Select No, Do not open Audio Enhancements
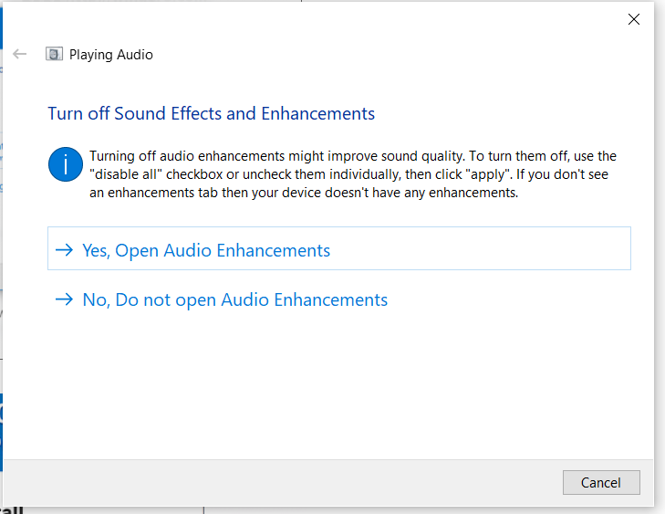Viewport: 665px width, 514px height. click(234, 299)
